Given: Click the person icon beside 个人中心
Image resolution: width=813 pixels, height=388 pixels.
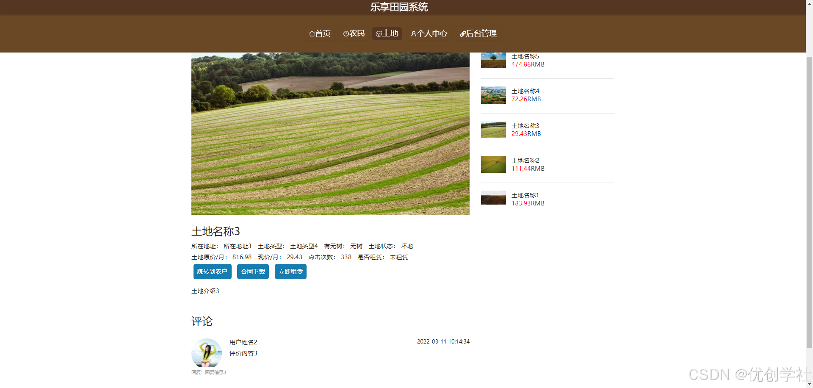Looking at the screenshot, I should point(413,33).
